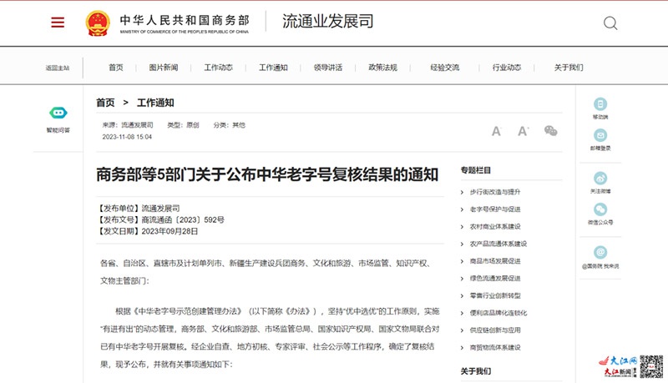Click 返回主站 to return to main site
Viewport: 668px width, 383px height.
[x=58, y=68]
